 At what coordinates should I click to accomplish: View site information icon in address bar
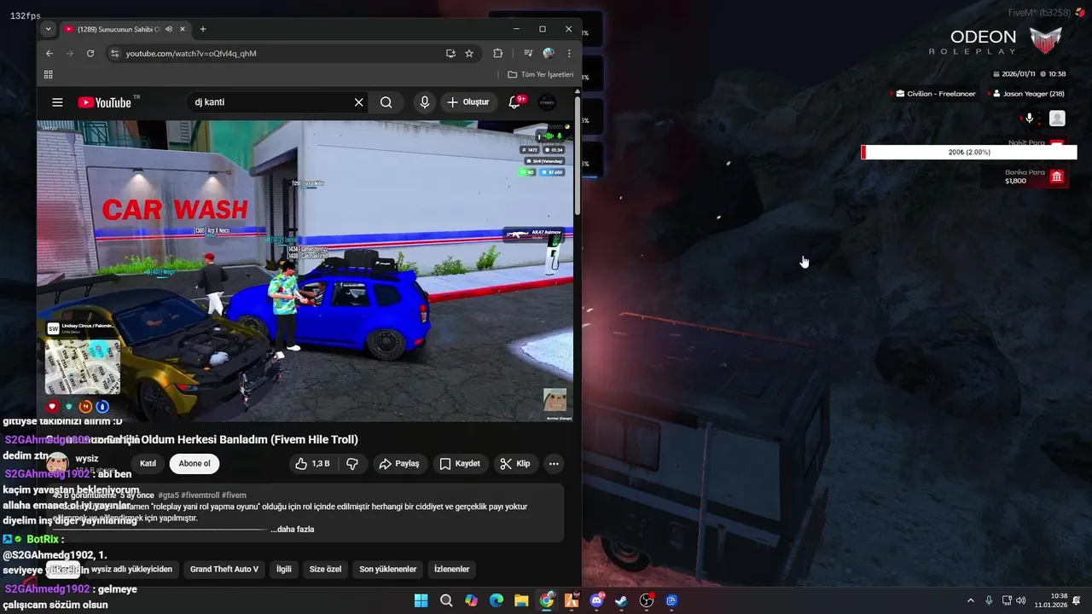tap(115, 53)
